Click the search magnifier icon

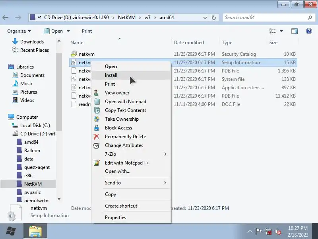point(310,18)
